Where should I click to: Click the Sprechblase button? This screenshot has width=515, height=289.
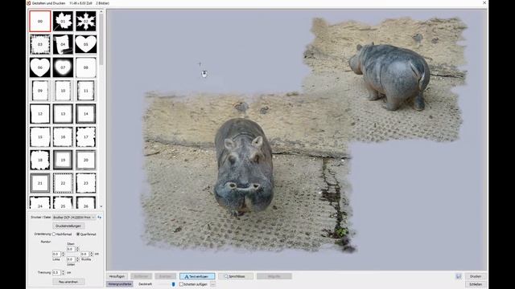click(x=236, y=276)
